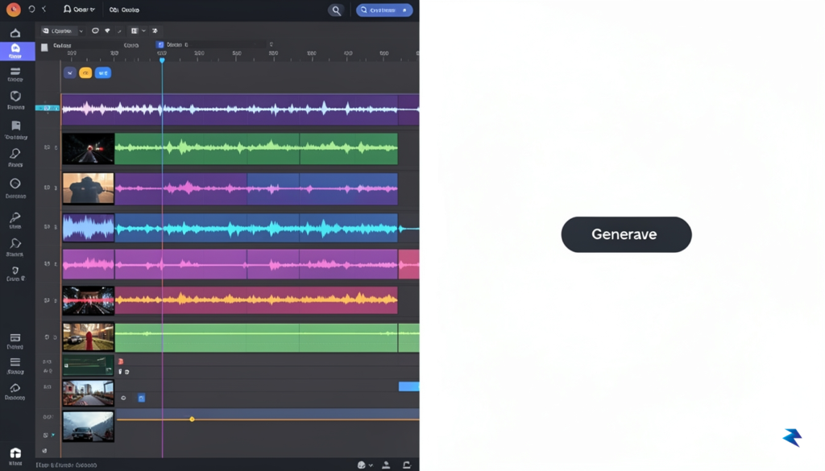This screenshot has height=471, width=825.
Task: Click the person icon in status bar
Action: [x=386, y=465]
